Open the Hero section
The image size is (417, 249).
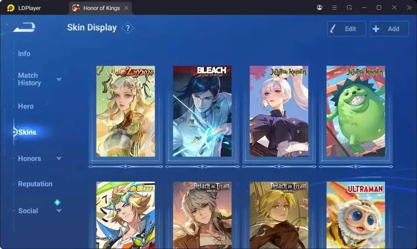[26, 106]
